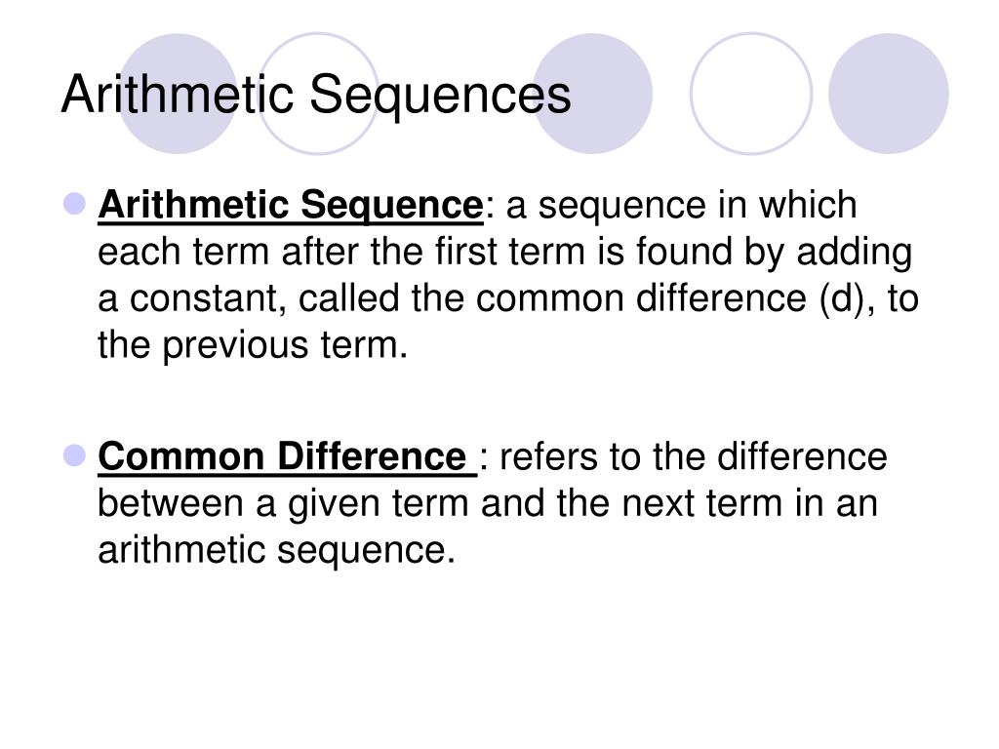Click the 'Arithmetic Sequences' slide title
Screen dimensions: 999x749
[x=316, y=95]
